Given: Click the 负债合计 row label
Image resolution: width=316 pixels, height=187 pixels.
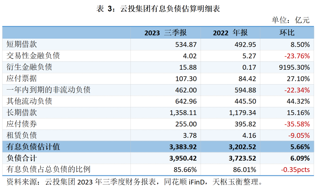Looking at the screenshot, I should point(22,158).
